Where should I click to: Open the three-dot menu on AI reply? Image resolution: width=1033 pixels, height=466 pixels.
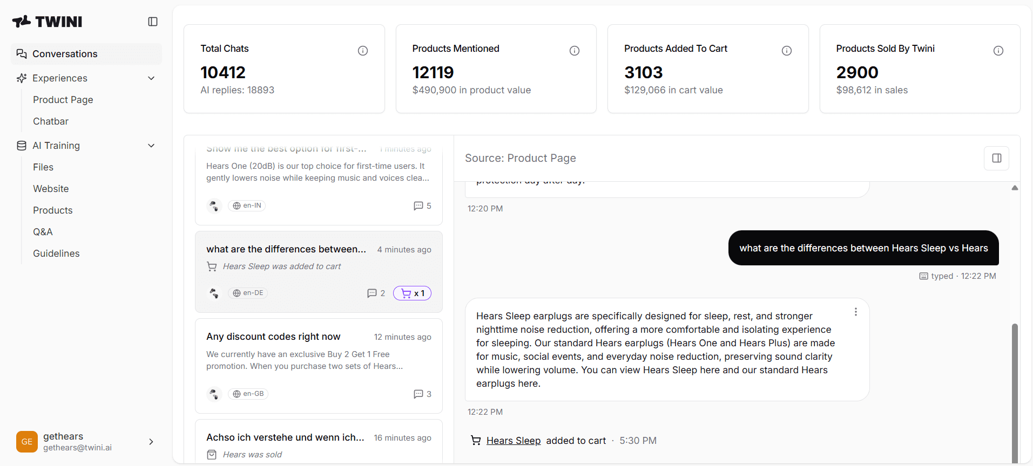[x=856, y=312]
